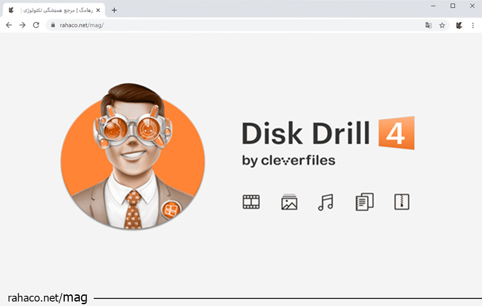
Task: Click the documents file type icon
Action: click(364, 202)
